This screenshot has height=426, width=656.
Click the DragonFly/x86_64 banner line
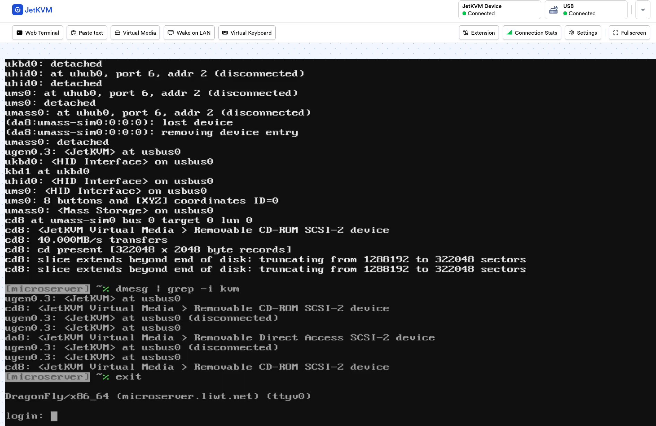pos(158,396)
